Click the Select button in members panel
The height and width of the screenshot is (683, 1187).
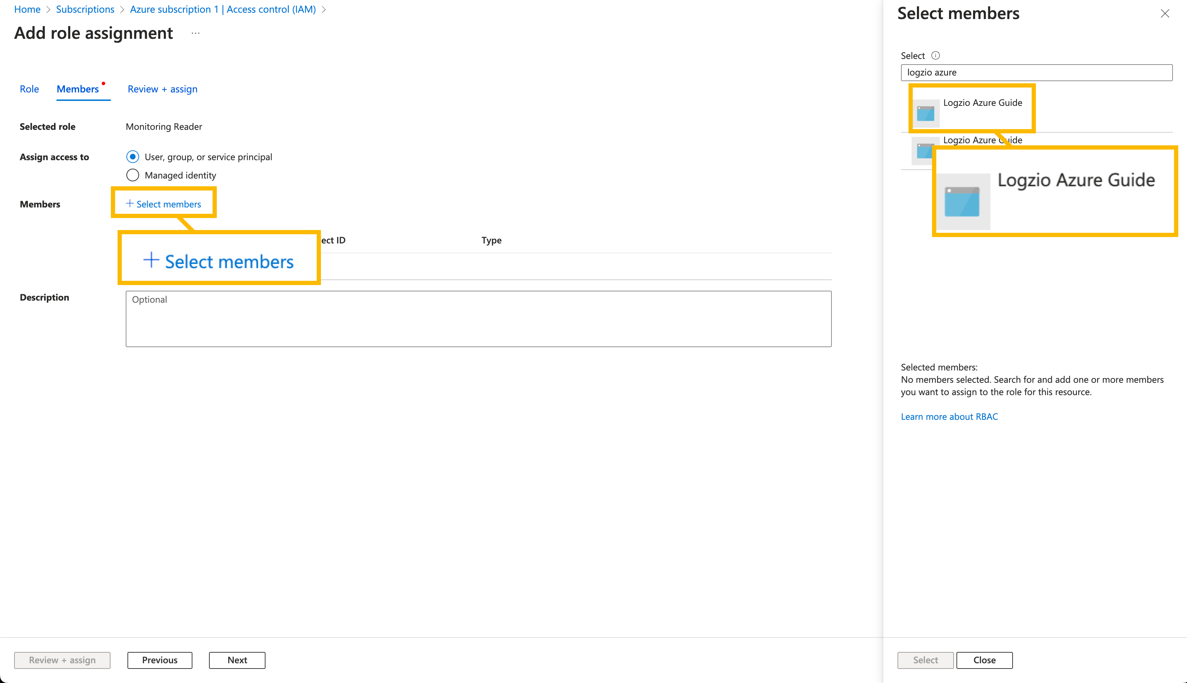click(925, 660)
